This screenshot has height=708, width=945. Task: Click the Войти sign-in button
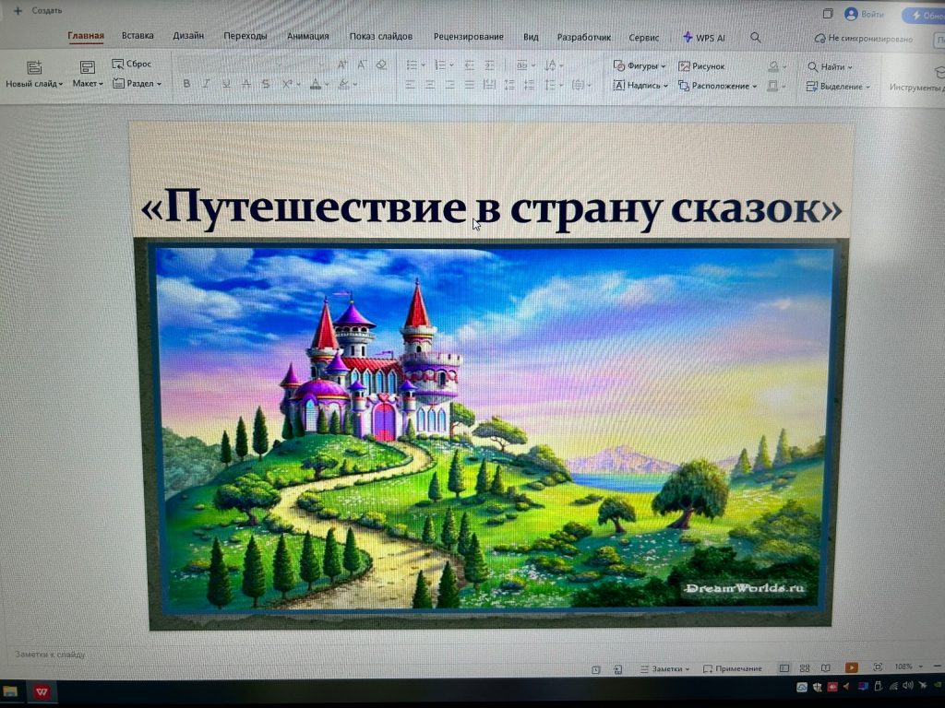[x=864, y=14]
